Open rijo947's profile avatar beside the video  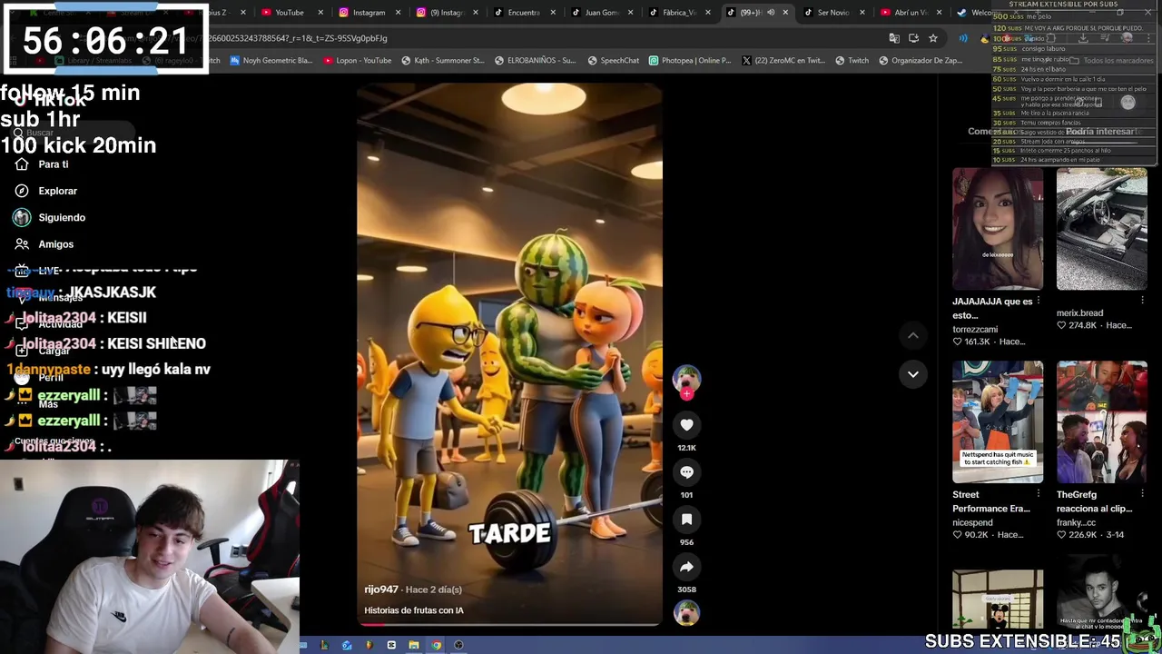point(686,377)
